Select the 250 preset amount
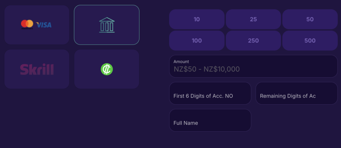Image resolution: width=341 pixels, height=148 pixels. [253, 40]
